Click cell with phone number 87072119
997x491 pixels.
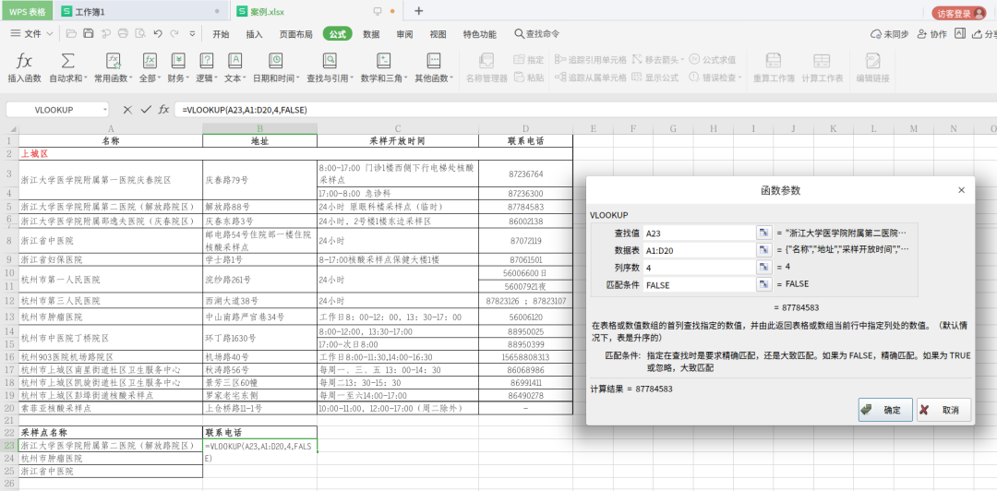tap(526, 241)
